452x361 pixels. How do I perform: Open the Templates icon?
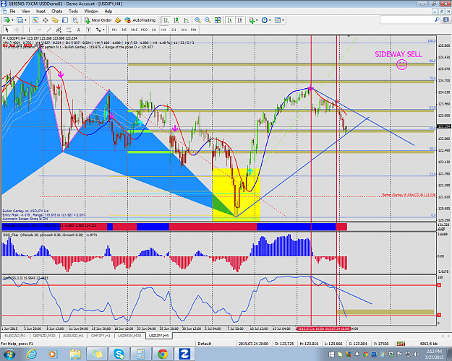click(278, 20)
